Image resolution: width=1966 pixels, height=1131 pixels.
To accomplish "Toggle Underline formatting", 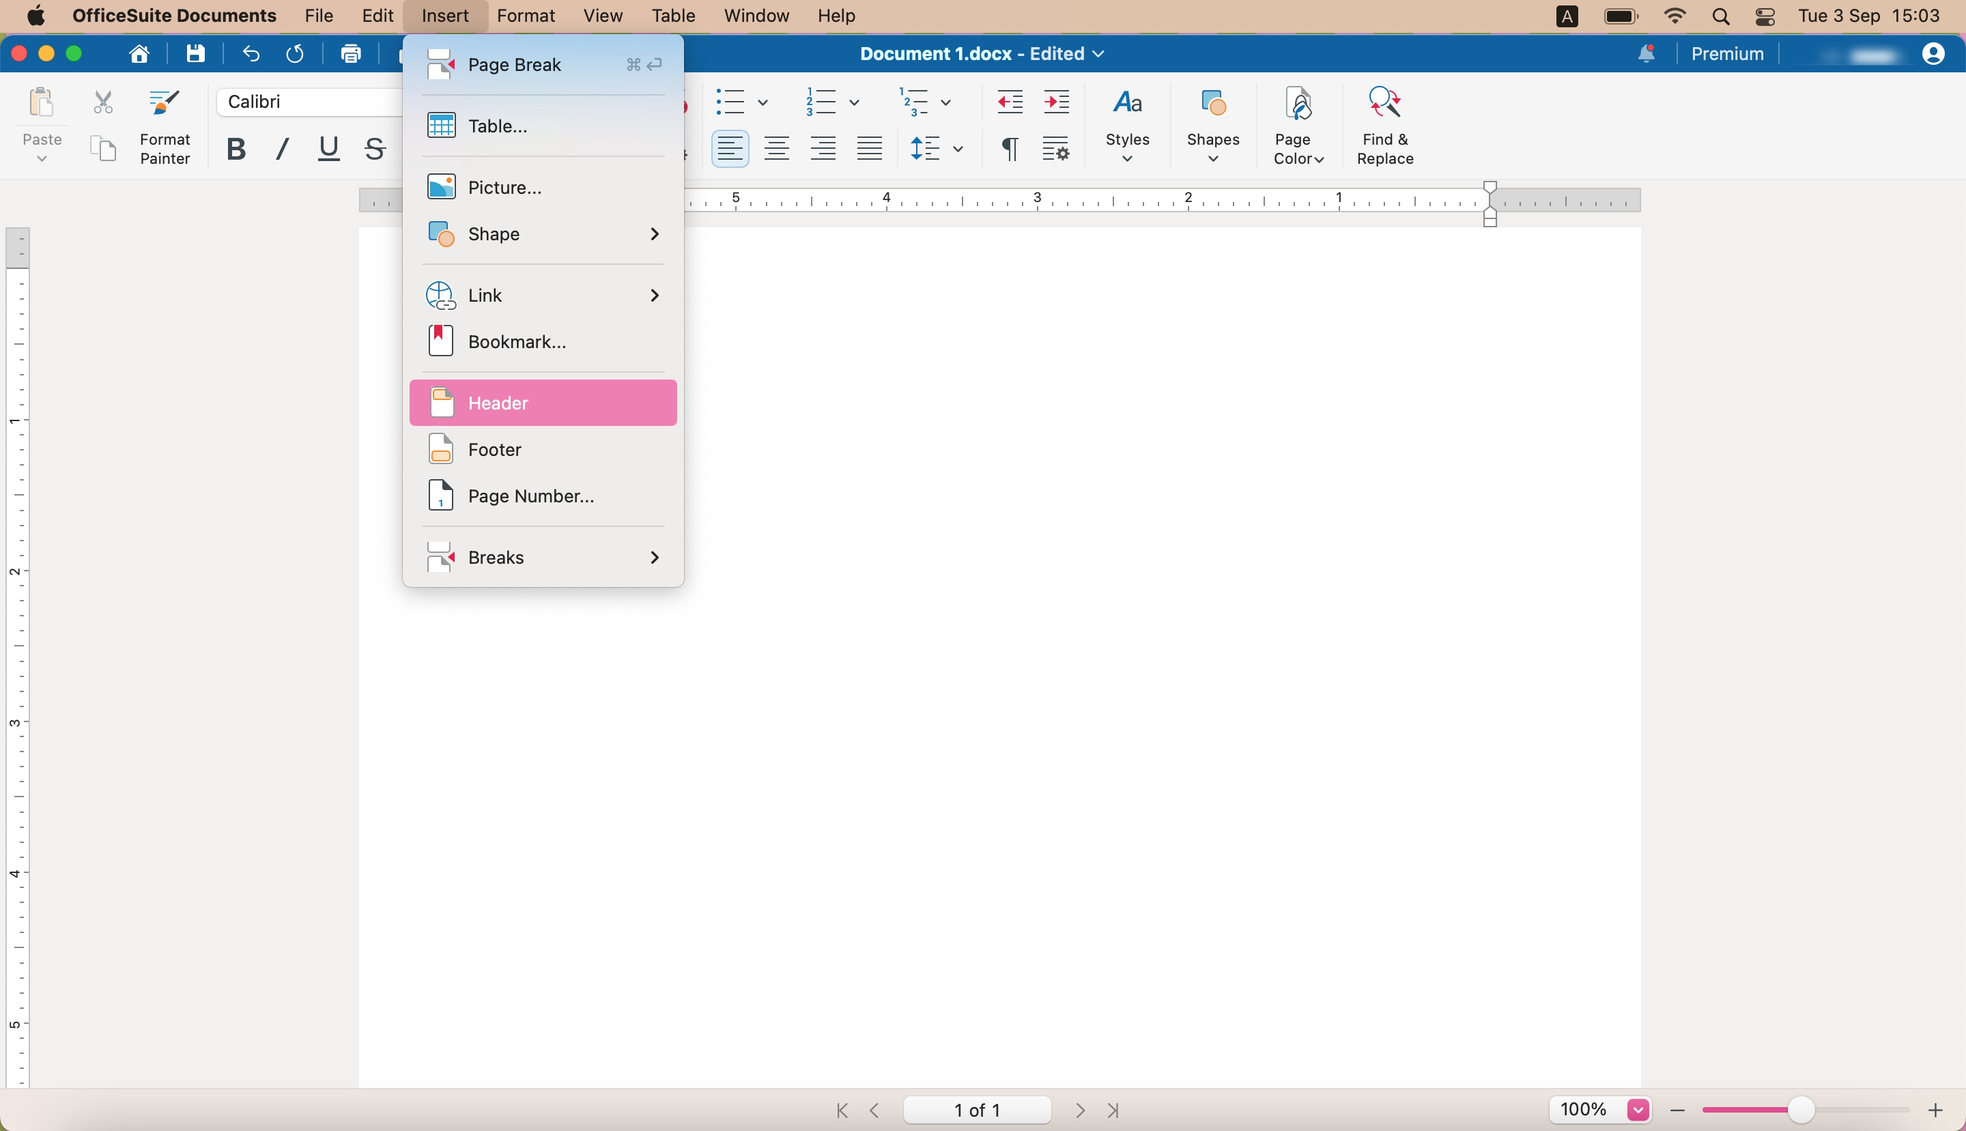I will pyautogui.click(x=328, y=148).
